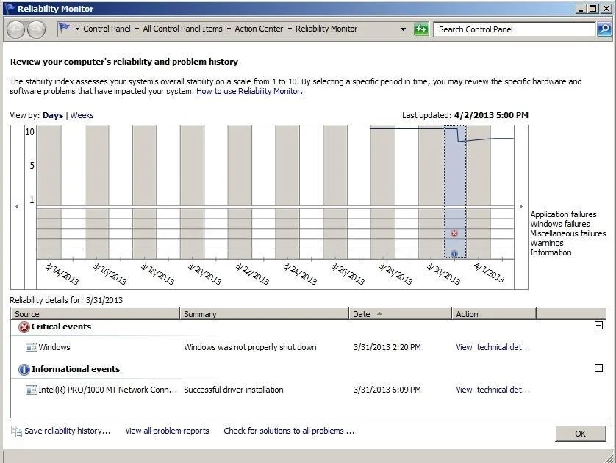This screenshot has height=463, width=616.
Task: Click the 'Application failures' legend label
Action: click(x=563, y=214)
